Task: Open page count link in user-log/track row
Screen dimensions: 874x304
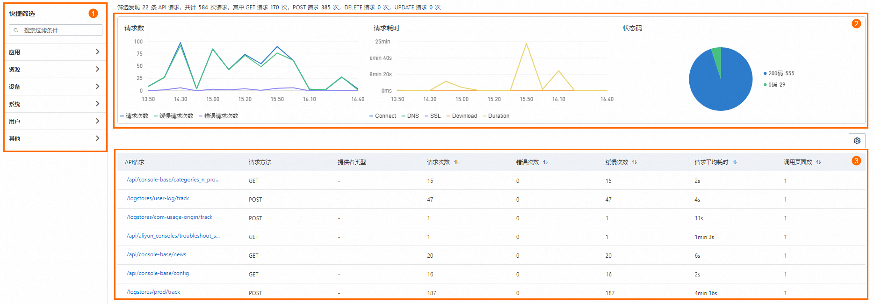Action: 785,199
